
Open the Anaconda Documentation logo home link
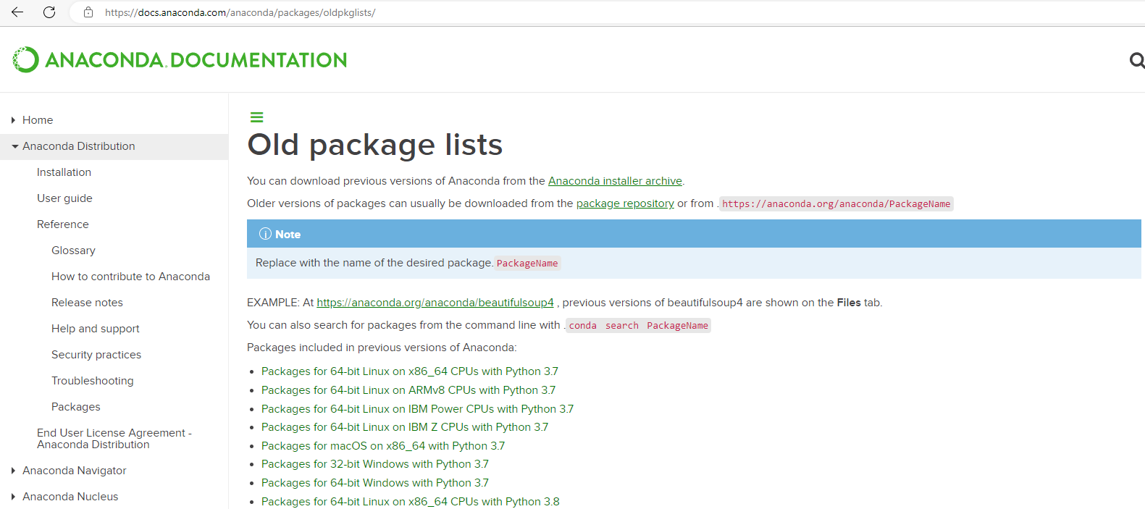pos(180,59)
